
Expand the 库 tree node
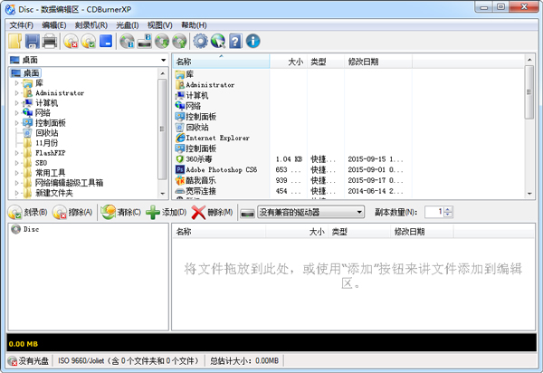[x=17, y=83]
